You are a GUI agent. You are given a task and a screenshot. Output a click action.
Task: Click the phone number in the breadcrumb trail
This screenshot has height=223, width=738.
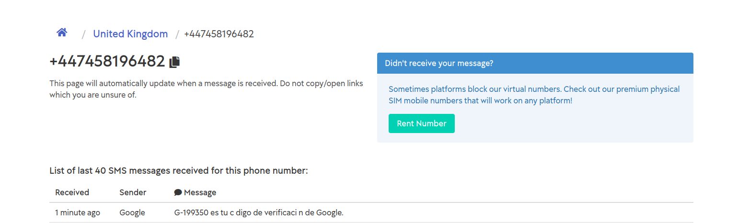[x=219, y=34]
